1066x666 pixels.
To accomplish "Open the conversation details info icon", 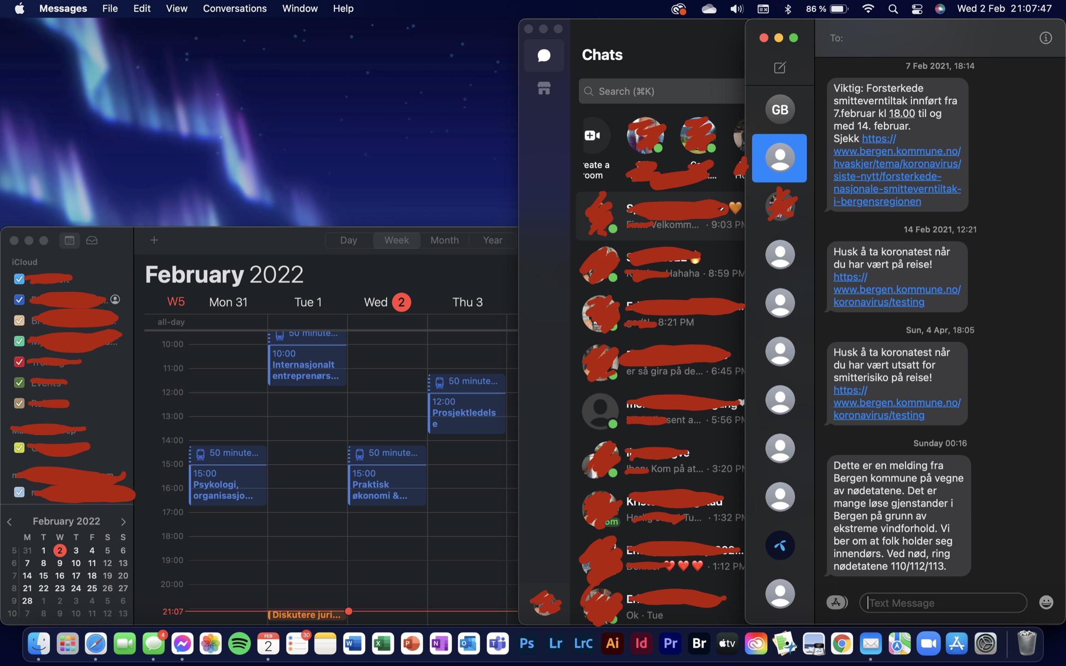I will click(1045, 38).
